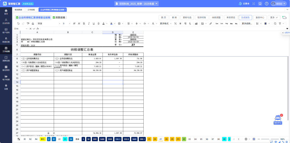Open the 记事本 notepad
This screenshot has width=290, height=143.
(x=244, y=3)
